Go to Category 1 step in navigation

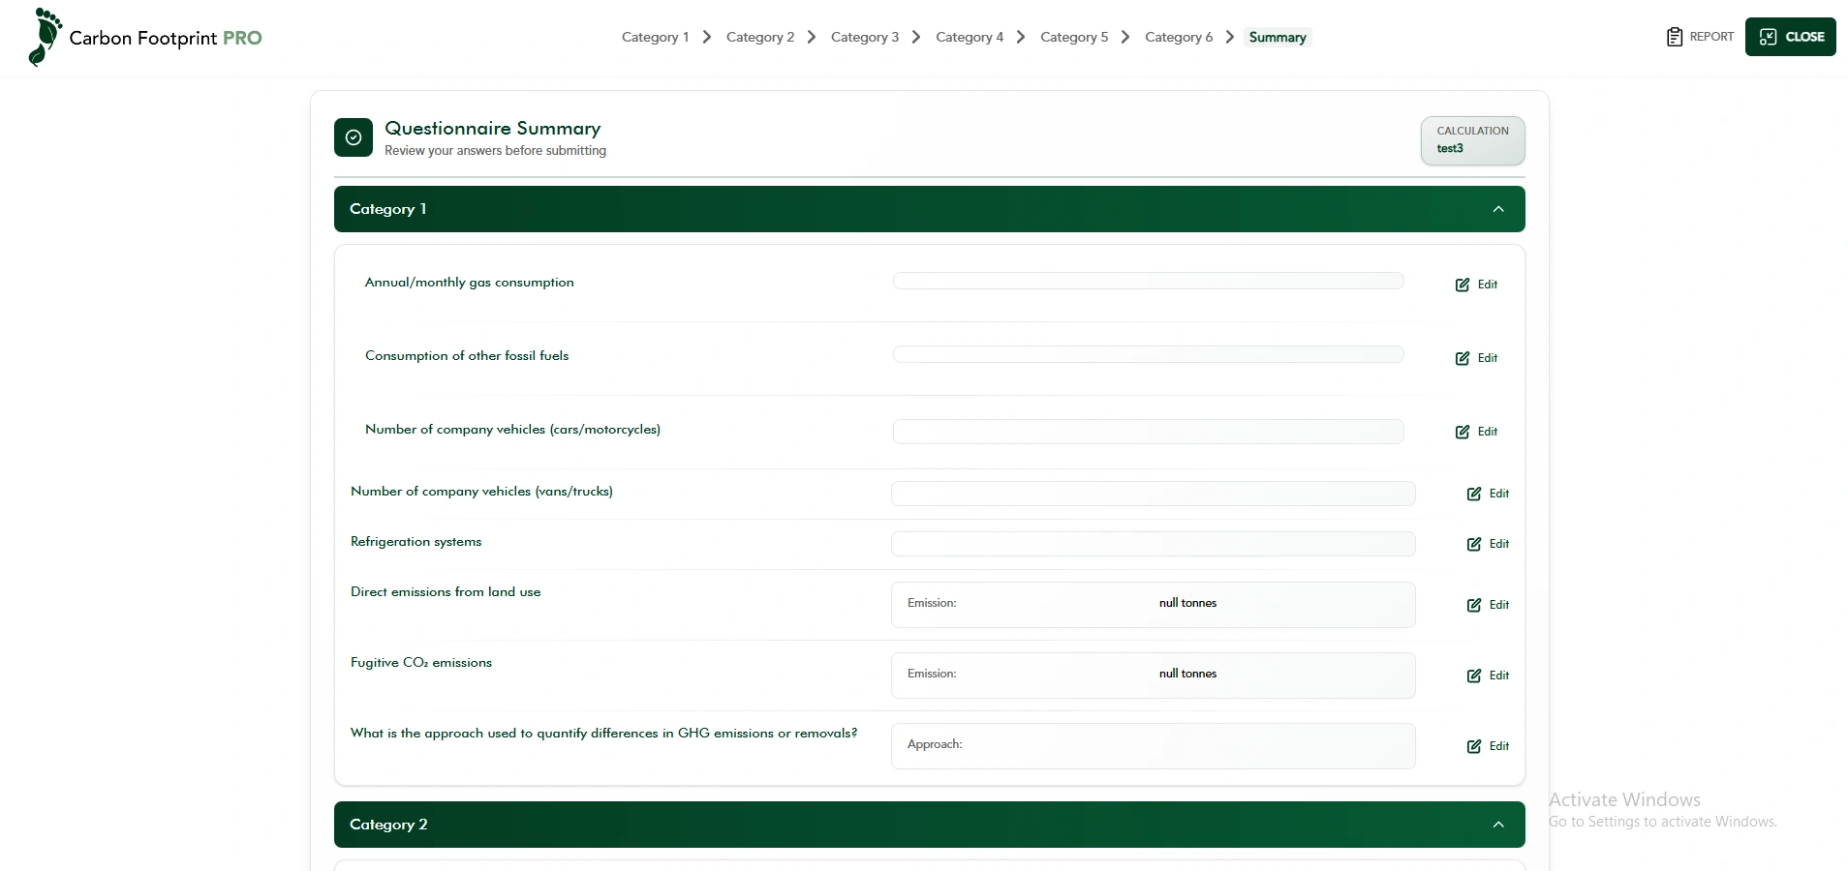pyautogui.click(x=655, y=37)
